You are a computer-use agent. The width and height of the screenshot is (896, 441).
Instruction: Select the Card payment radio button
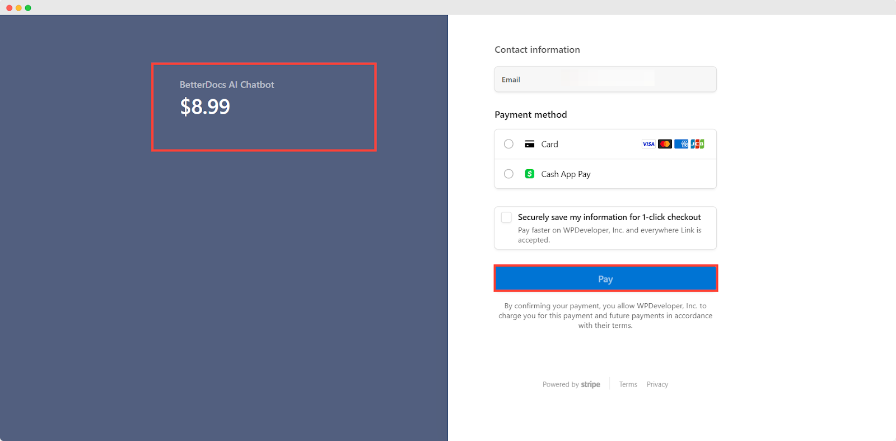508,144
